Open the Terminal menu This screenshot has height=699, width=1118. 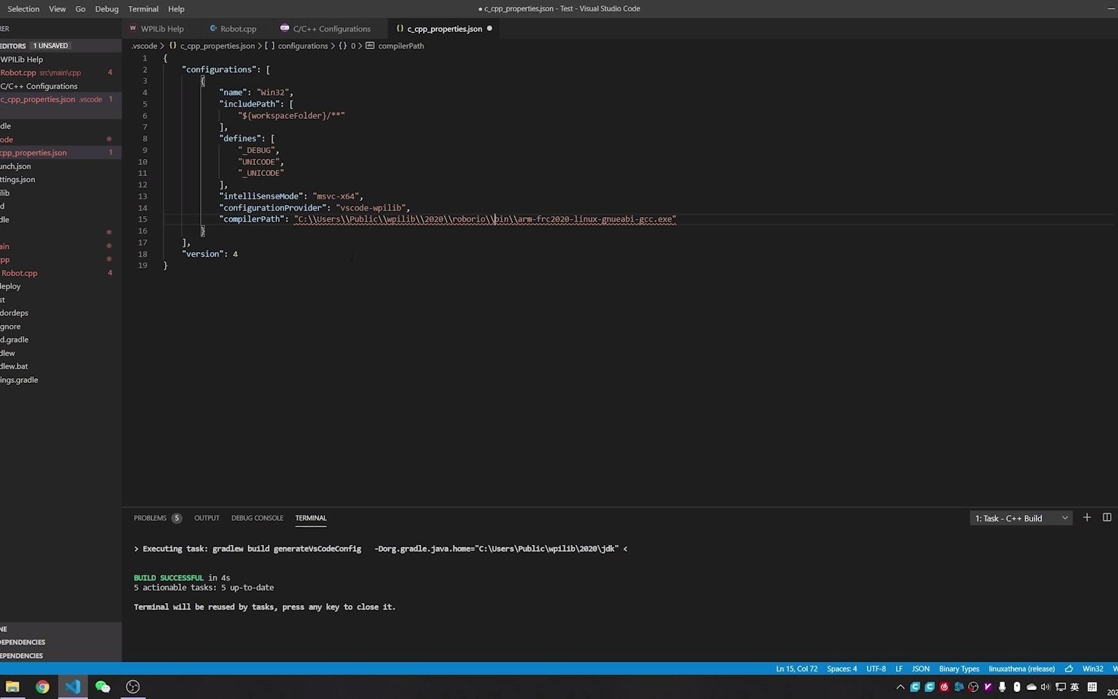143,9
